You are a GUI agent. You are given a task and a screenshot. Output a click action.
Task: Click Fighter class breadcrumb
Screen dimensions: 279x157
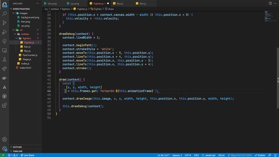(96, 9)
